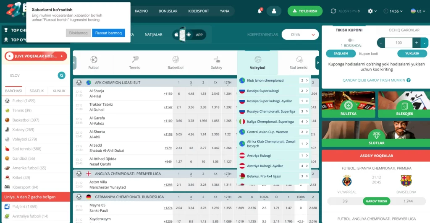Switch to TIKISH KUPONI tab
The width and height of the screenshot is (430, 223).
(x=349, y=30)
